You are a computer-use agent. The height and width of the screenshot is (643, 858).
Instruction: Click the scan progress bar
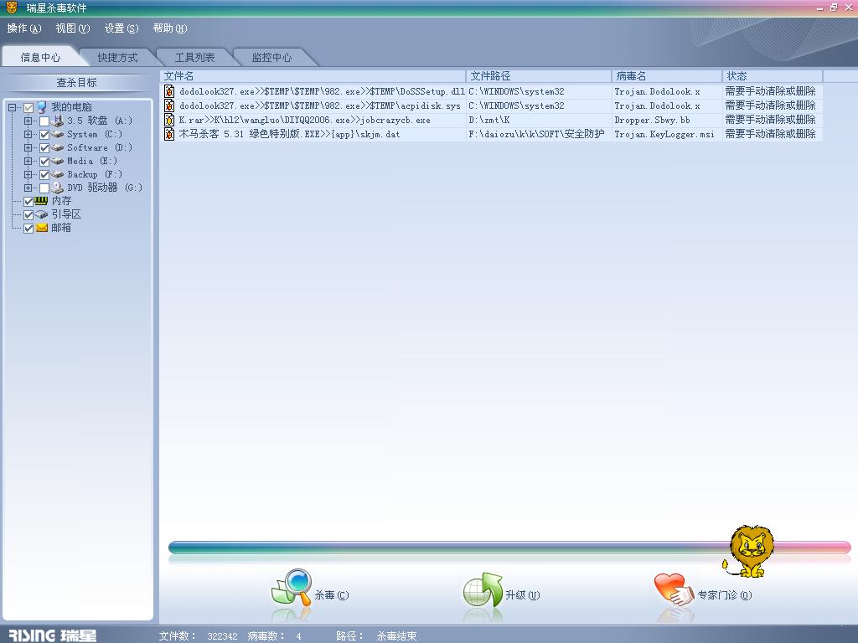509,548
